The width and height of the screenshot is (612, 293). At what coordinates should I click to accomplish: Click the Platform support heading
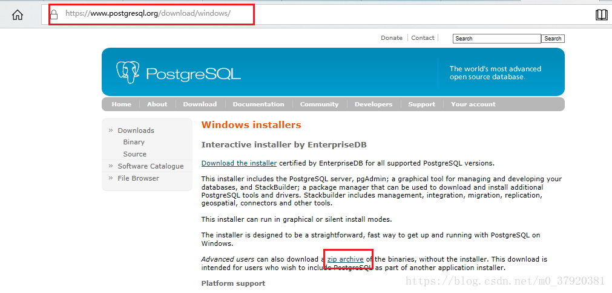click(x=233, y=283)
